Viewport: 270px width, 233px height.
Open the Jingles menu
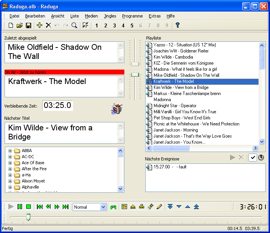pos(110,16)
